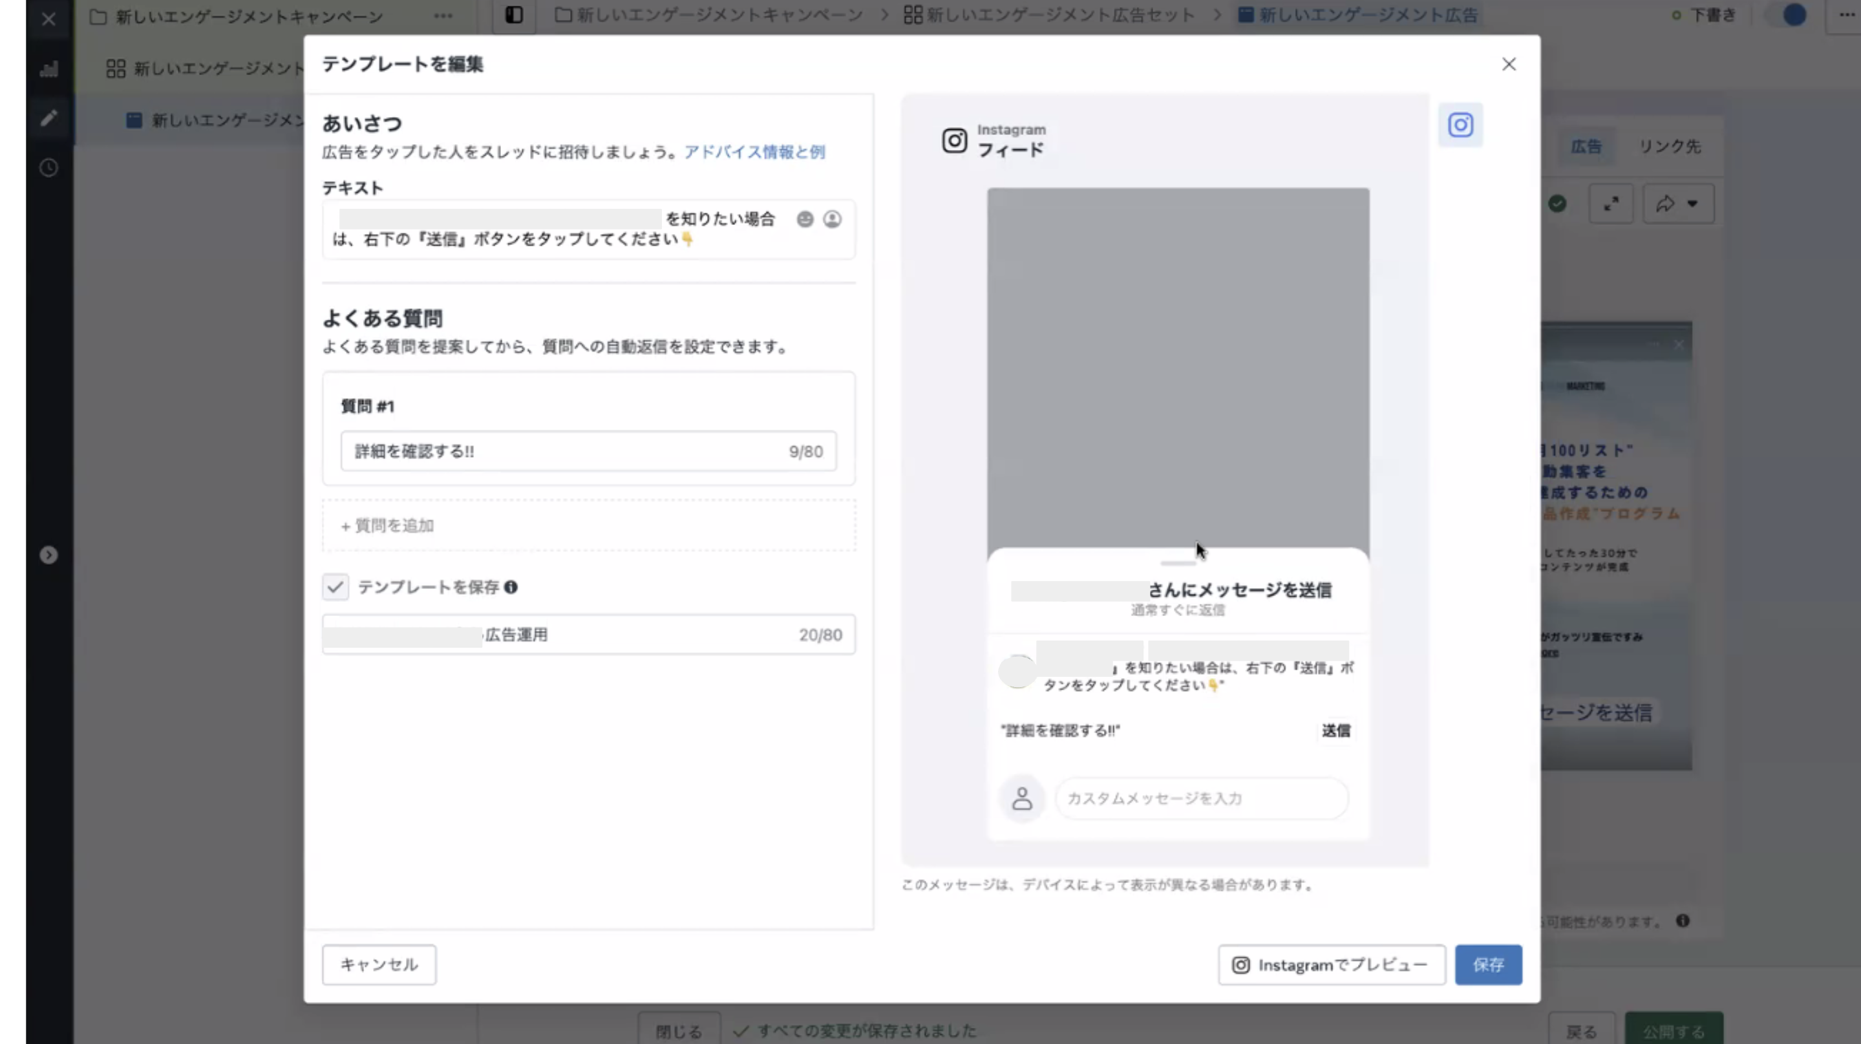
Task: Toggle the テンプレートを保存 checkbox
Action: click(x=335, y=587)
